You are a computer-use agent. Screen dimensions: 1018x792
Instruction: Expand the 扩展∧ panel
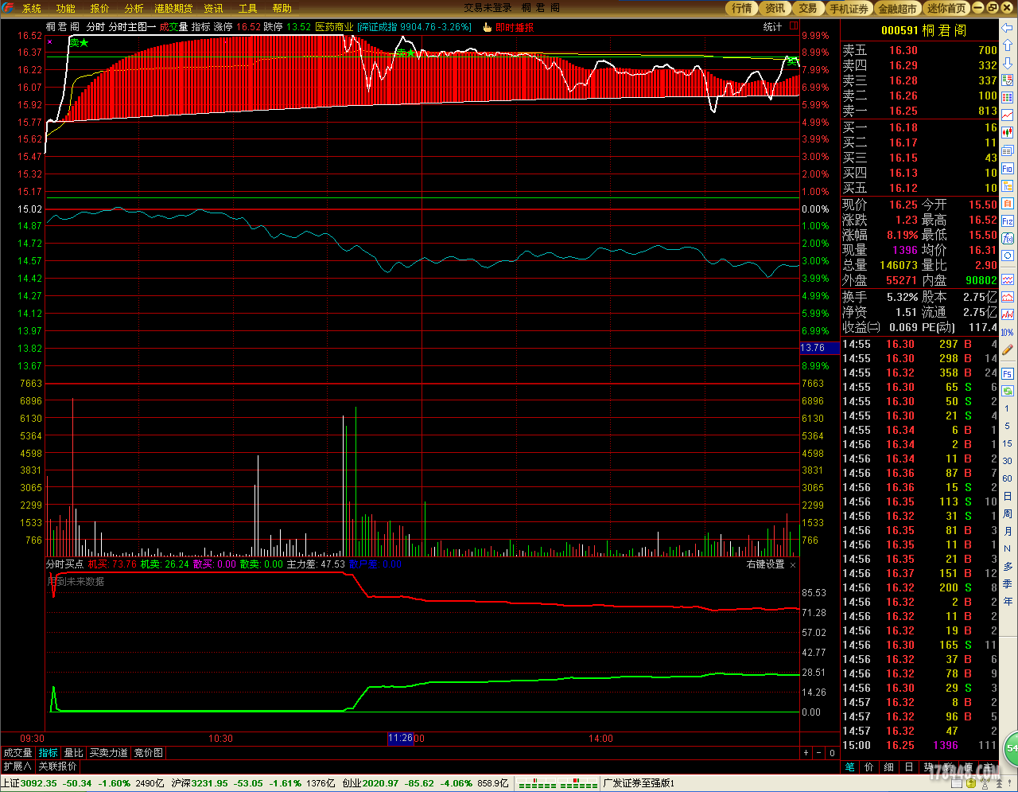pos(17,766)
